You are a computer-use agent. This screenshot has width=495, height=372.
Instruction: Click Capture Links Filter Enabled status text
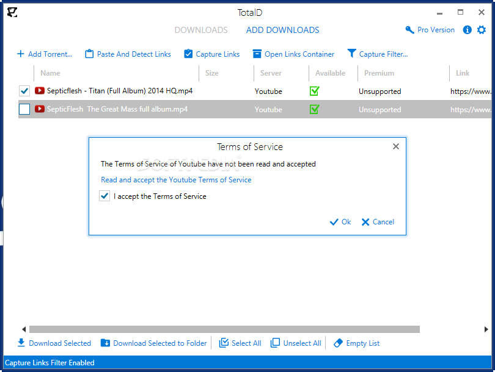(x=50, y=363)
